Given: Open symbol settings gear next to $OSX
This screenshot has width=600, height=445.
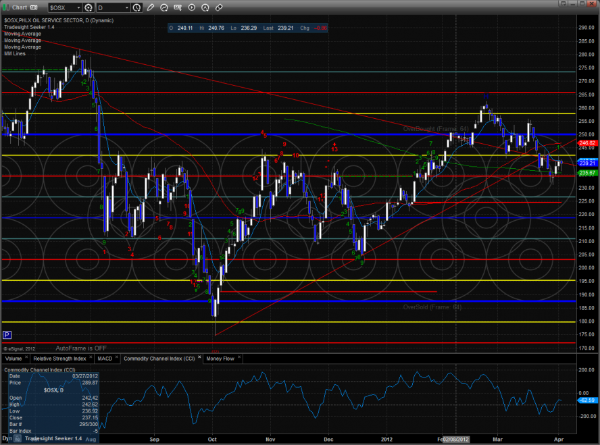Looking at the screenshot, I should 89,7.
